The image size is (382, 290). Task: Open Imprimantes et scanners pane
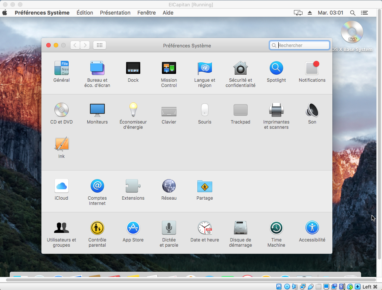pyautogui.click(x=276, y=116)
